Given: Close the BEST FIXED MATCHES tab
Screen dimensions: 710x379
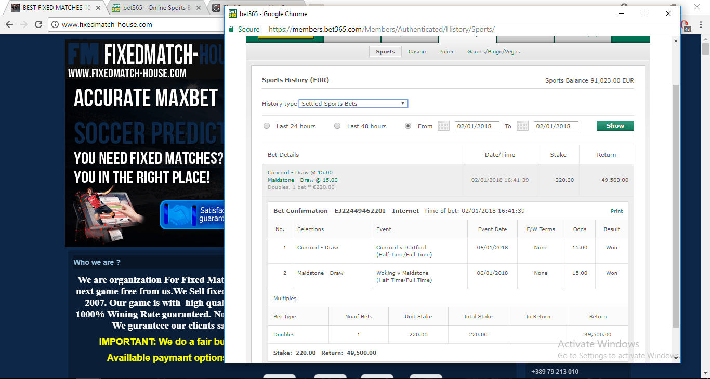Looking at the screenshot, I should pos(98,8).
